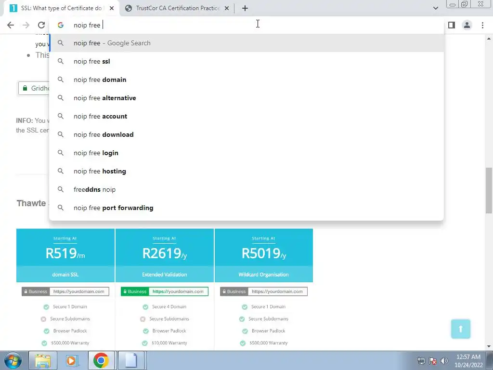The image size is (493, 370).
Task: Click 'Extended Validation' plan label
Action: pos(165,274)
